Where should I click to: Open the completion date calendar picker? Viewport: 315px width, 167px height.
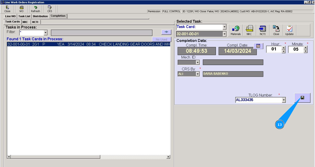(258, 46)
